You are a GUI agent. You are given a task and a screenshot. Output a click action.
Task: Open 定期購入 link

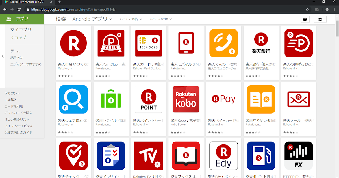tap(11, 100)
